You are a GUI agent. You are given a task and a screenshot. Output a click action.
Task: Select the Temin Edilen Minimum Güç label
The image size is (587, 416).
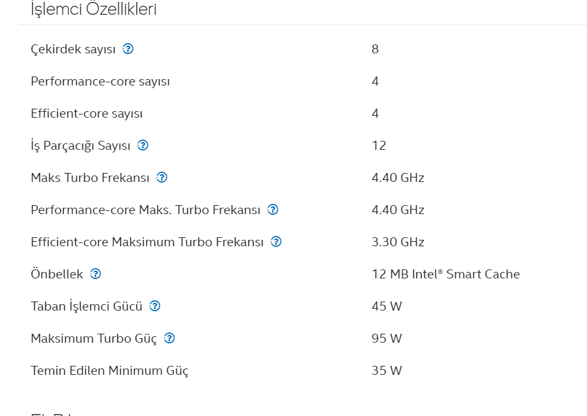pyautogui.click(x=109, y=371)
